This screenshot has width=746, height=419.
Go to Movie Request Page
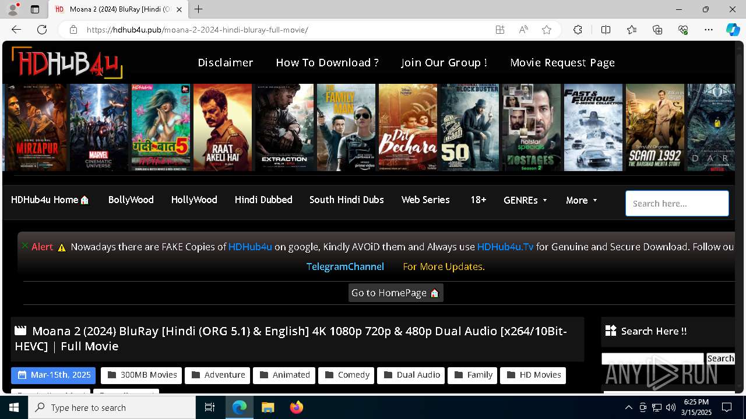point(562,62)
